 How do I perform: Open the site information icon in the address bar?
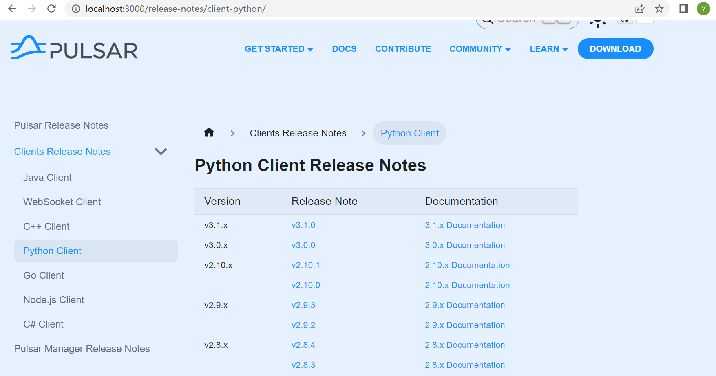tap(76, 9)
